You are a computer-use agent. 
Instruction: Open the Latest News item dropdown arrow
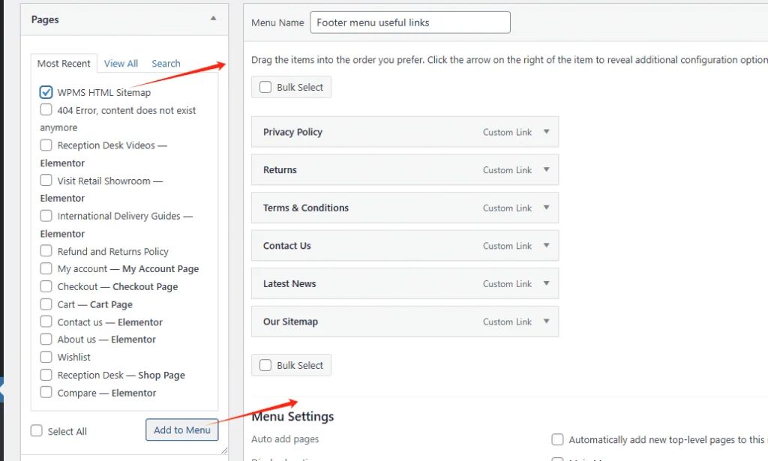[x=546, y=283]
